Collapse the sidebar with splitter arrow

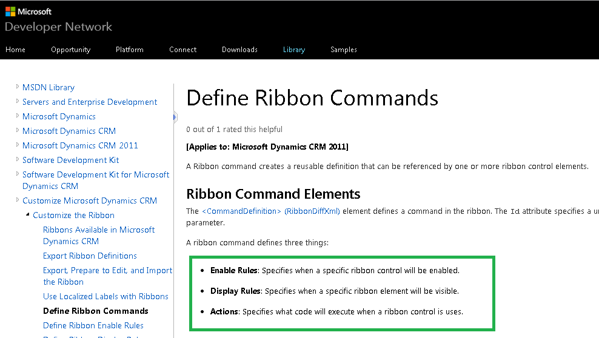(175, 117)
